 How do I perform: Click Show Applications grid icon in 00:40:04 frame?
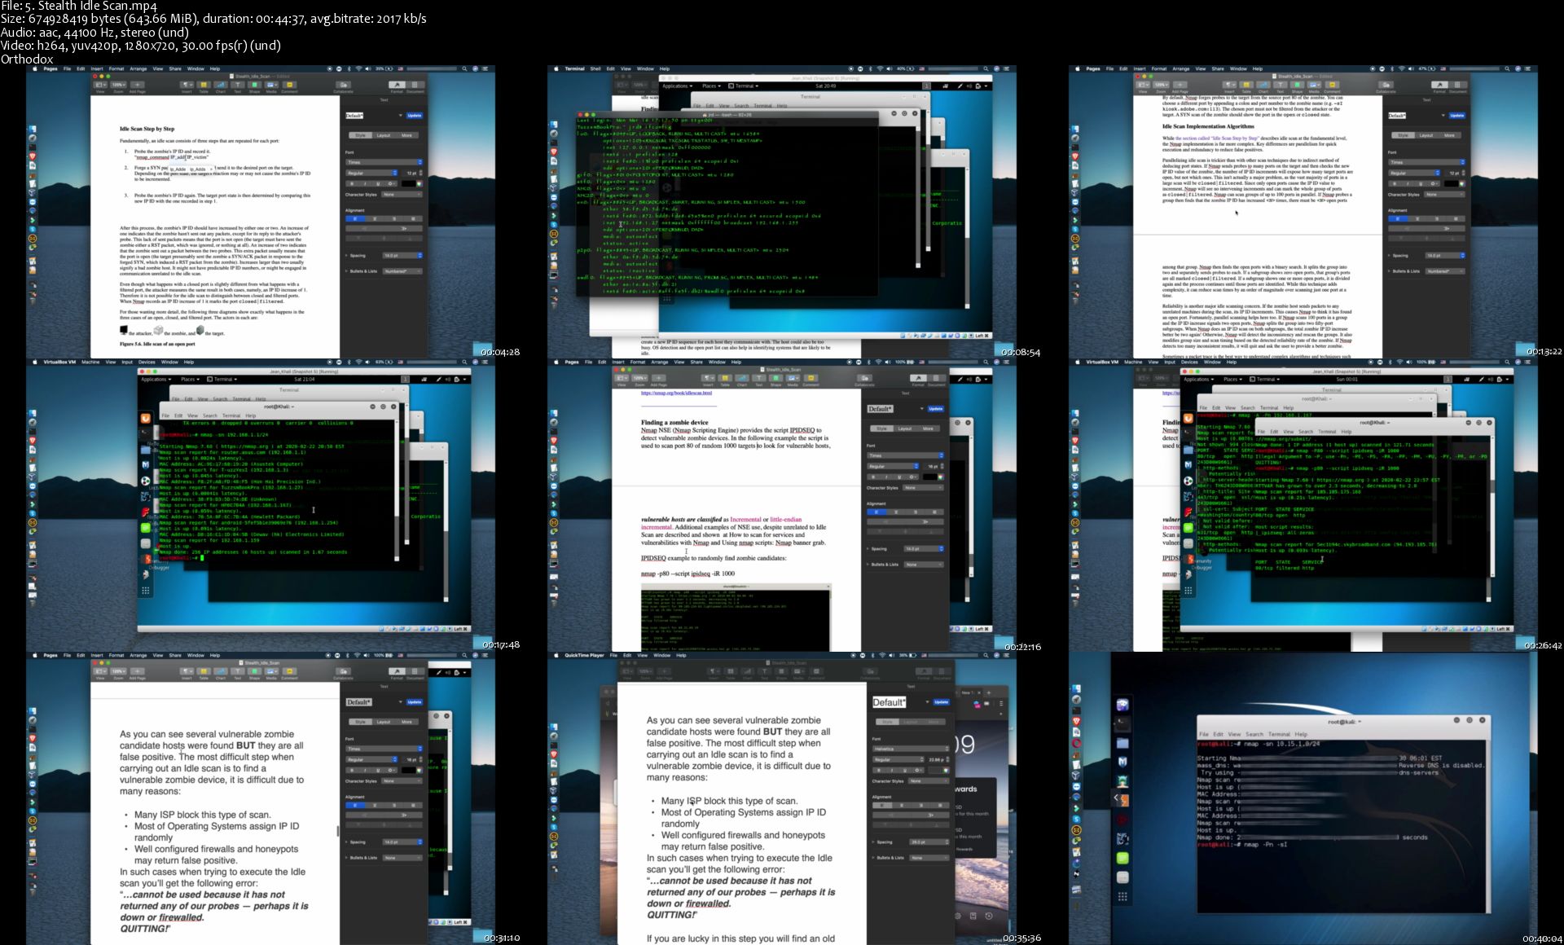tap(1122, 896)
